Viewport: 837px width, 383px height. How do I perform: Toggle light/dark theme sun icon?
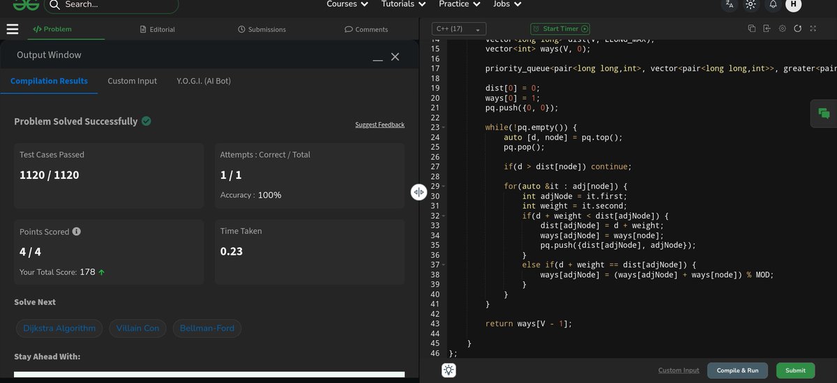pyautogui.click(x=751, y=4)
